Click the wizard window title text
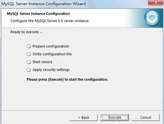164x124 pixels. click(44, 4)
